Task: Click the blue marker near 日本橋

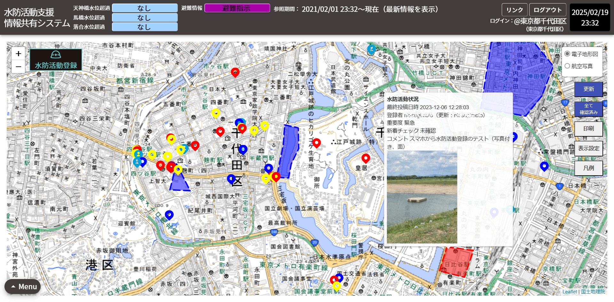Action: [x=544, y=166]
